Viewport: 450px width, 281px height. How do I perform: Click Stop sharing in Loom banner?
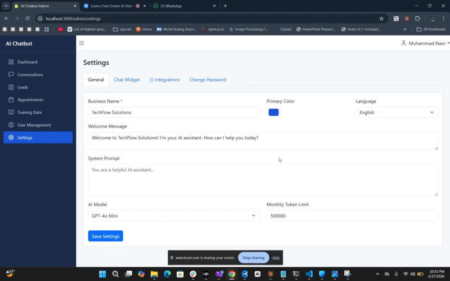coord(253,258)
